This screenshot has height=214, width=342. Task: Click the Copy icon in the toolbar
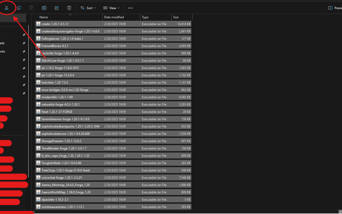click(x=19, y=8)
